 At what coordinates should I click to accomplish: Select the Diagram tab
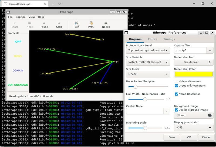click(135, 39)
